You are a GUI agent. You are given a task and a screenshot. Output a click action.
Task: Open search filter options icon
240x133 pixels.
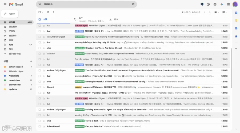coord(133,4)
